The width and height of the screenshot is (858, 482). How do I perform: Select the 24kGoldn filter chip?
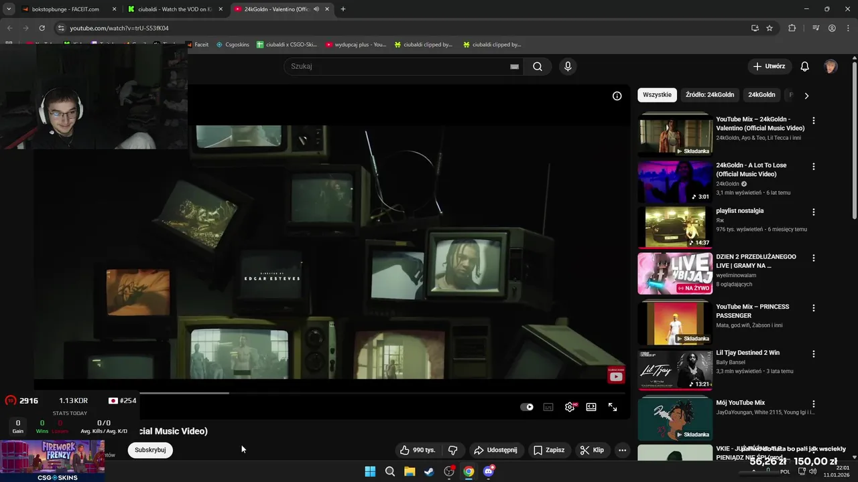point(761,95)
